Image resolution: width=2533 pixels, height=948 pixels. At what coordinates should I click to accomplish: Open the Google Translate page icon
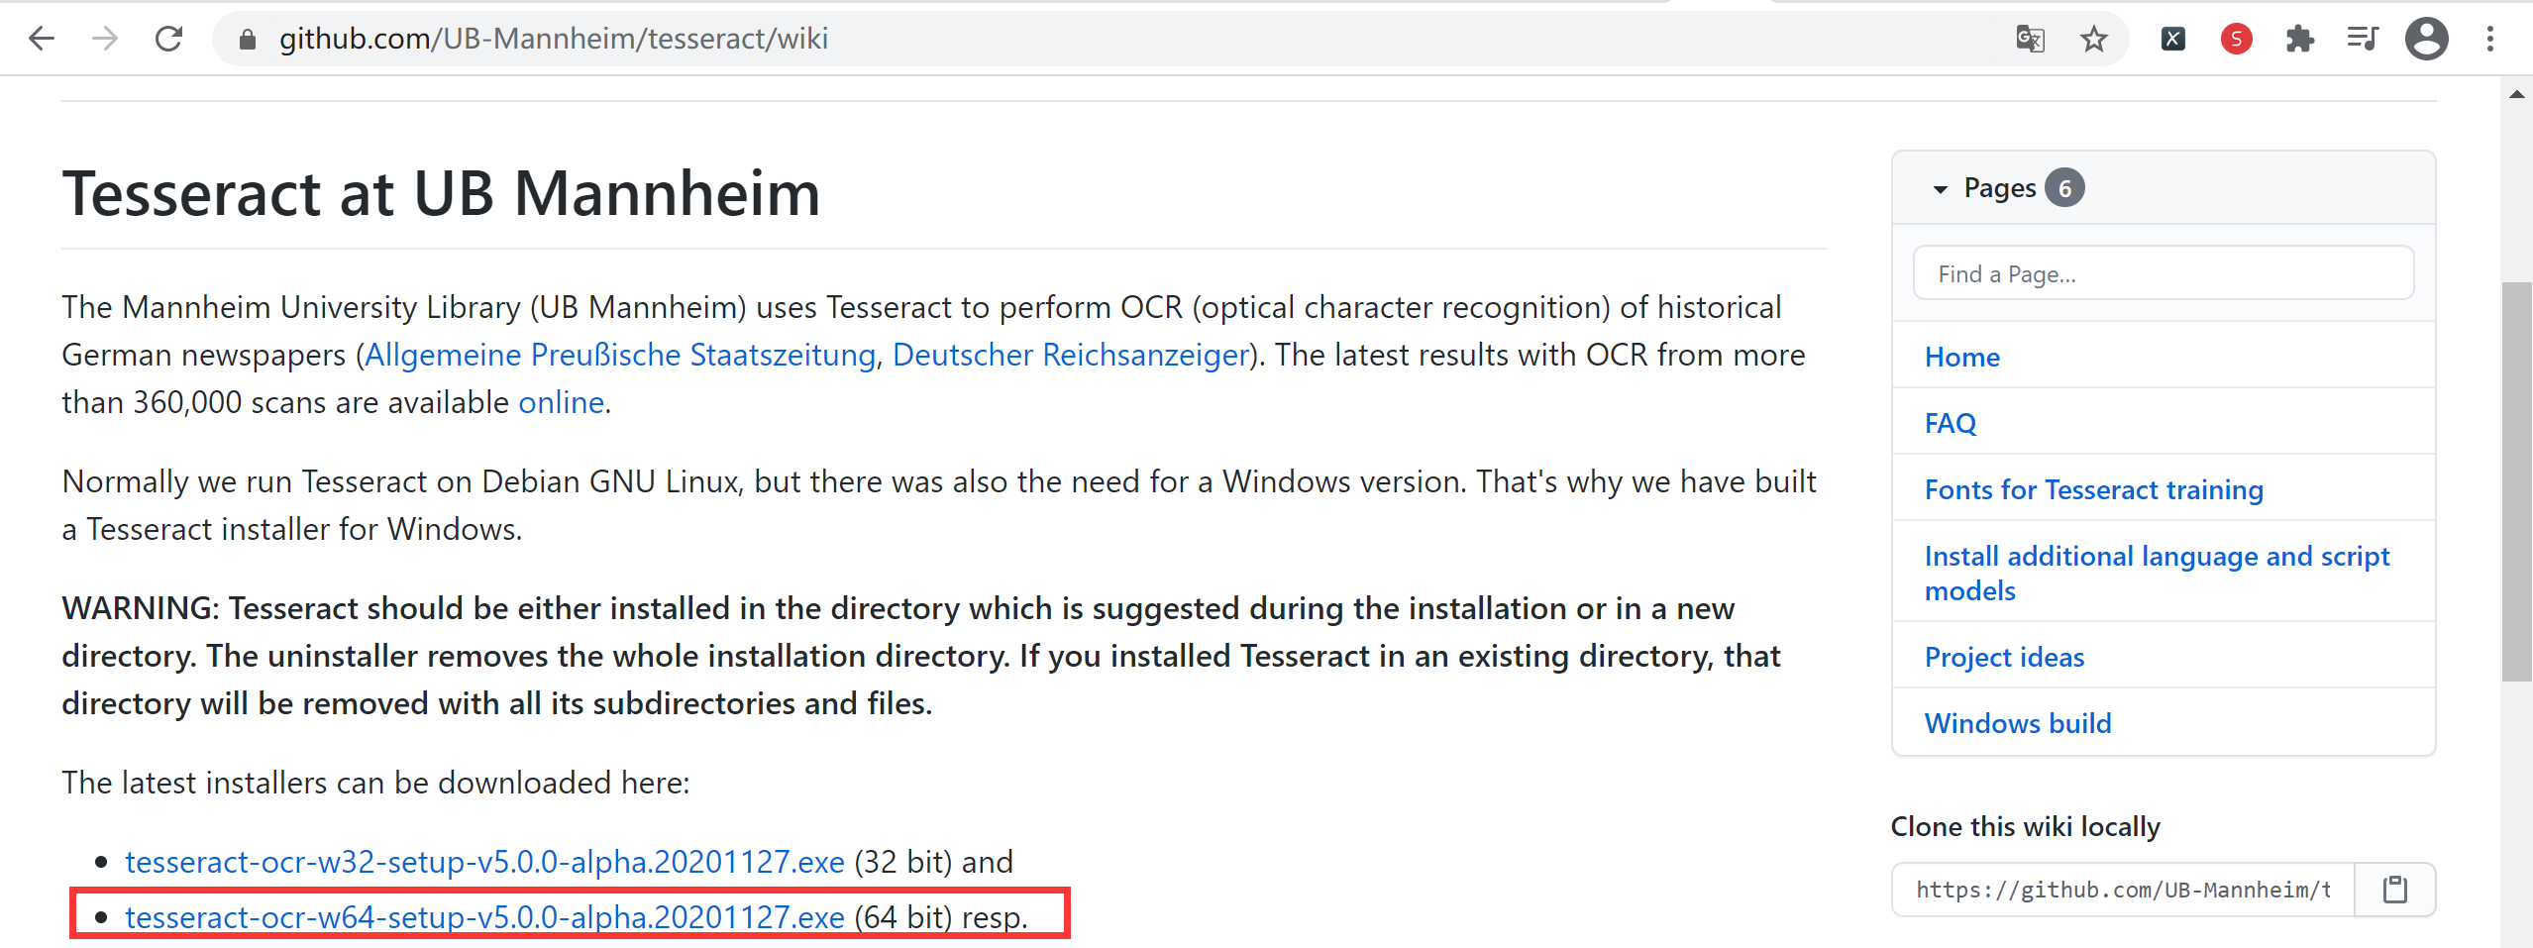[x=2030, y=39]
